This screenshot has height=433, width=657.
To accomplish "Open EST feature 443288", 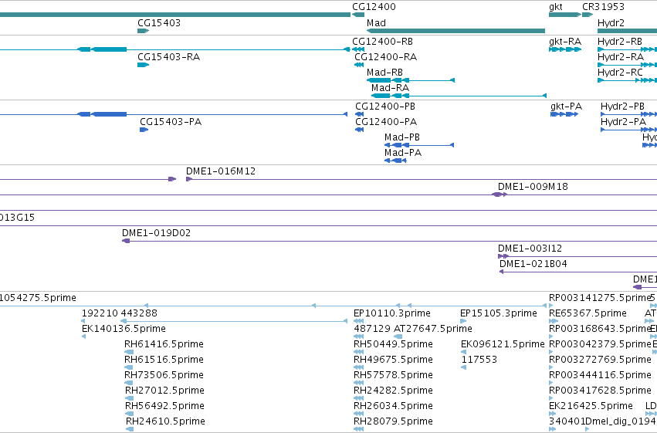I will 234,321.
